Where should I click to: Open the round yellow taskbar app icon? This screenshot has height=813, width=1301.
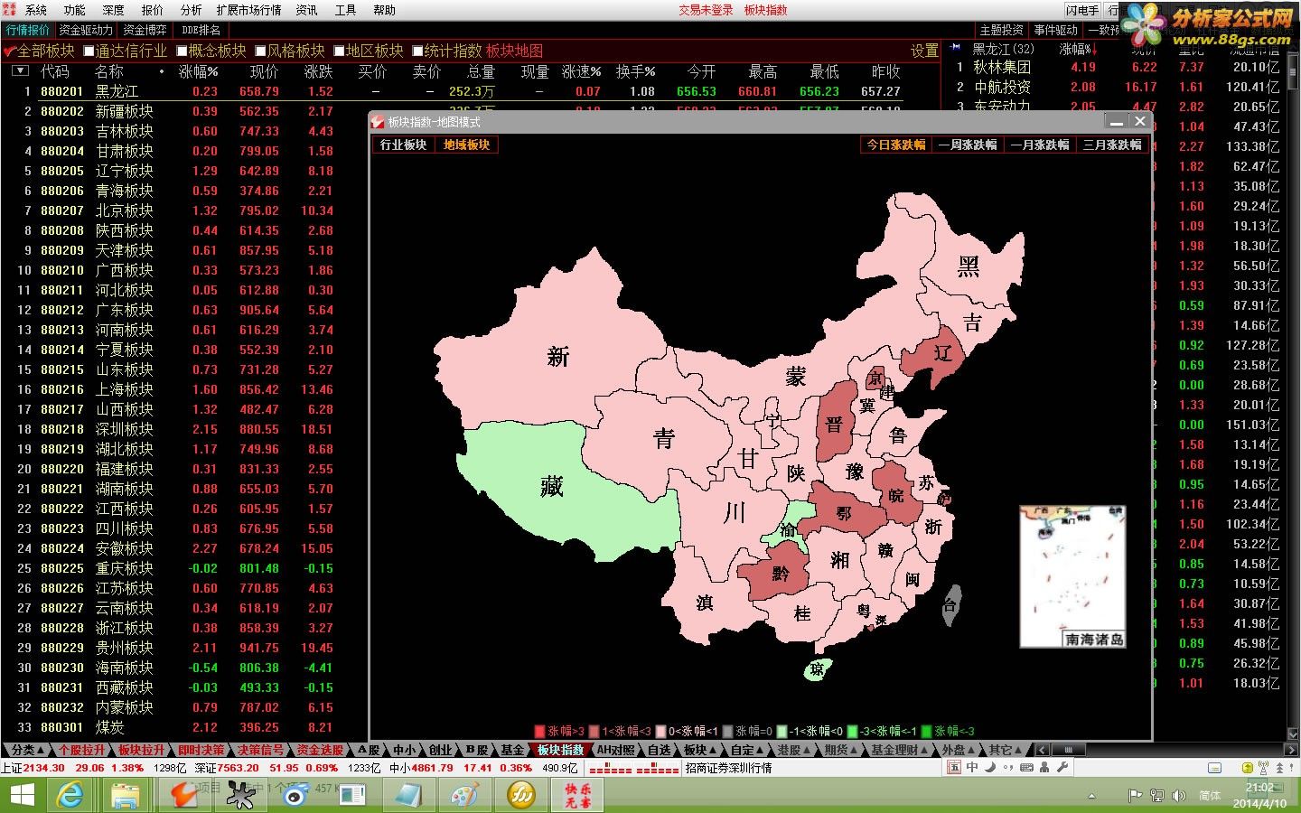(x=521, y=795)
